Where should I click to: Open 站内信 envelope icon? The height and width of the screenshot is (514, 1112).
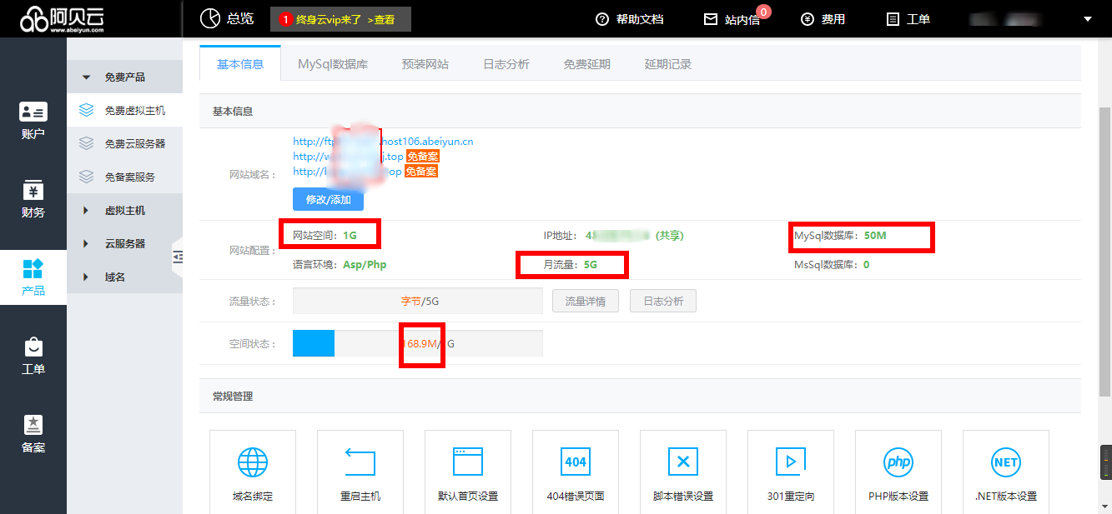coord(711,19)
